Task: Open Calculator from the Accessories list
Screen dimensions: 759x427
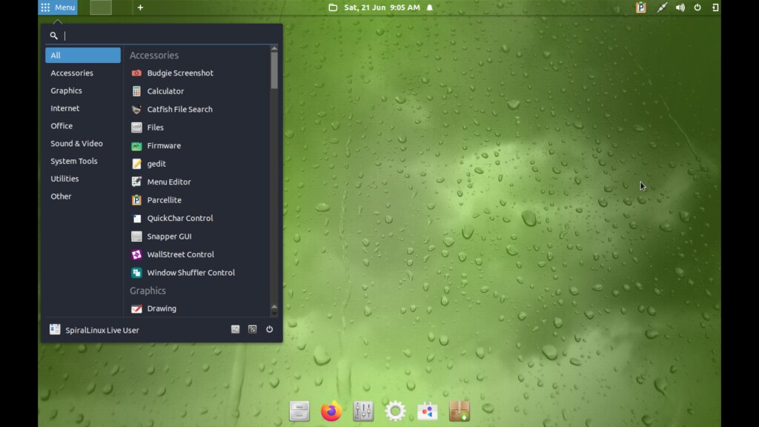Action: [x=165, y=91]
